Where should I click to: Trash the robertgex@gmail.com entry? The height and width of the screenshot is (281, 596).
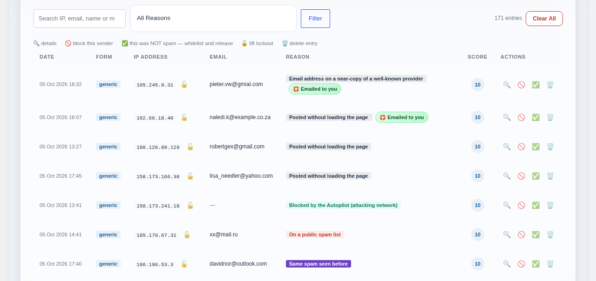click(x=550, y=147)
